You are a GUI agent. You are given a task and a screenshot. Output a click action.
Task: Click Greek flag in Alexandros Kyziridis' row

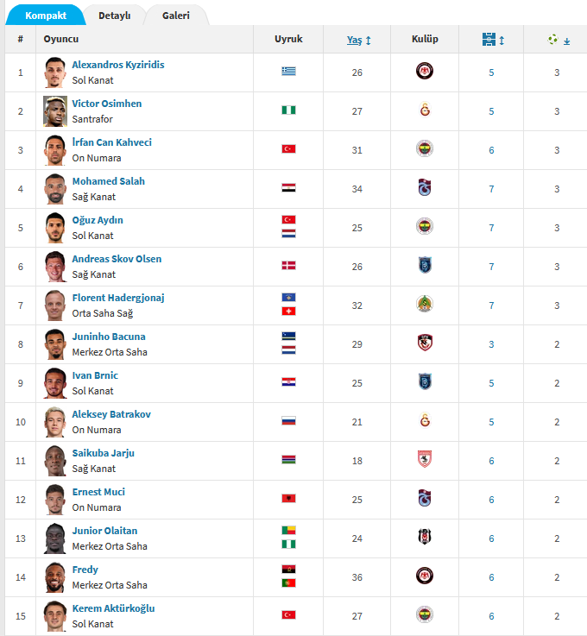[289, 72]
